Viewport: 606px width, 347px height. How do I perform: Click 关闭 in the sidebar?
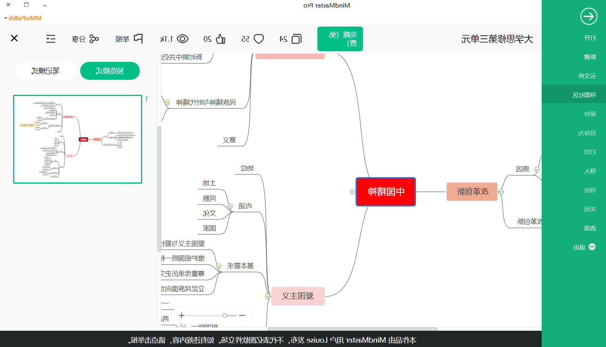[x=590, y=209]
